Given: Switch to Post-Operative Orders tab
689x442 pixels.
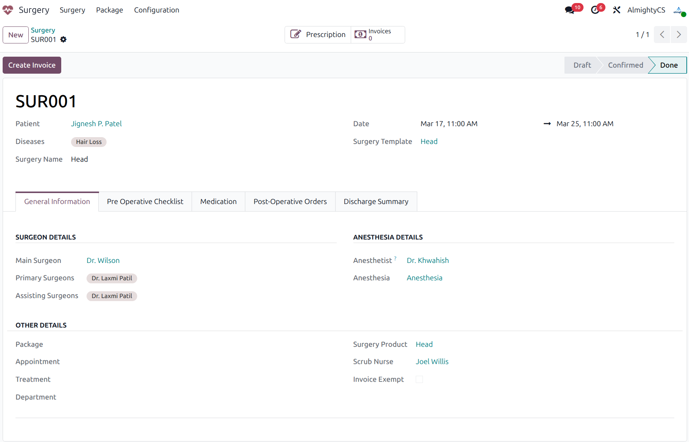Looking at the screenshot, I should tap(290, 201).
